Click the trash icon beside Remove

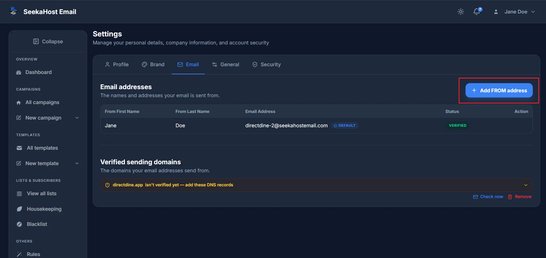(510, 197)
